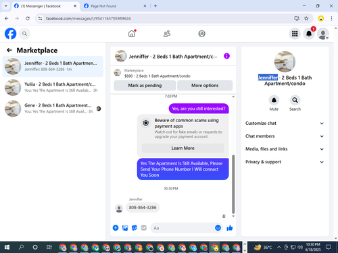
Task: Close the Page Not Found tab
Action: (x=145, y=6)
